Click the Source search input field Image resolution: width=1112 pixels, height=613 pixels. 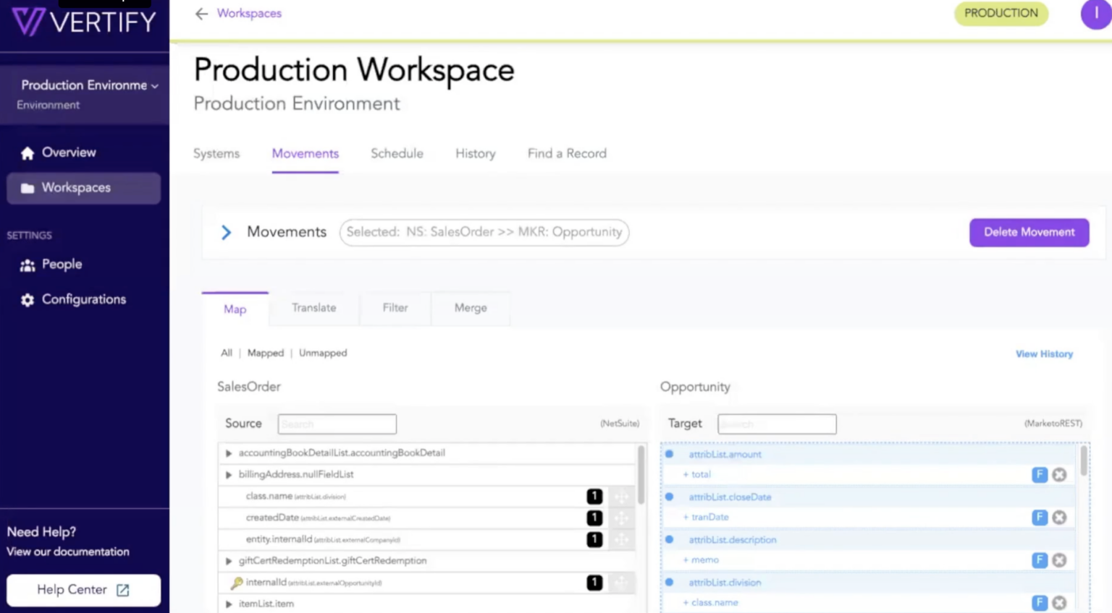click(337, 424)
